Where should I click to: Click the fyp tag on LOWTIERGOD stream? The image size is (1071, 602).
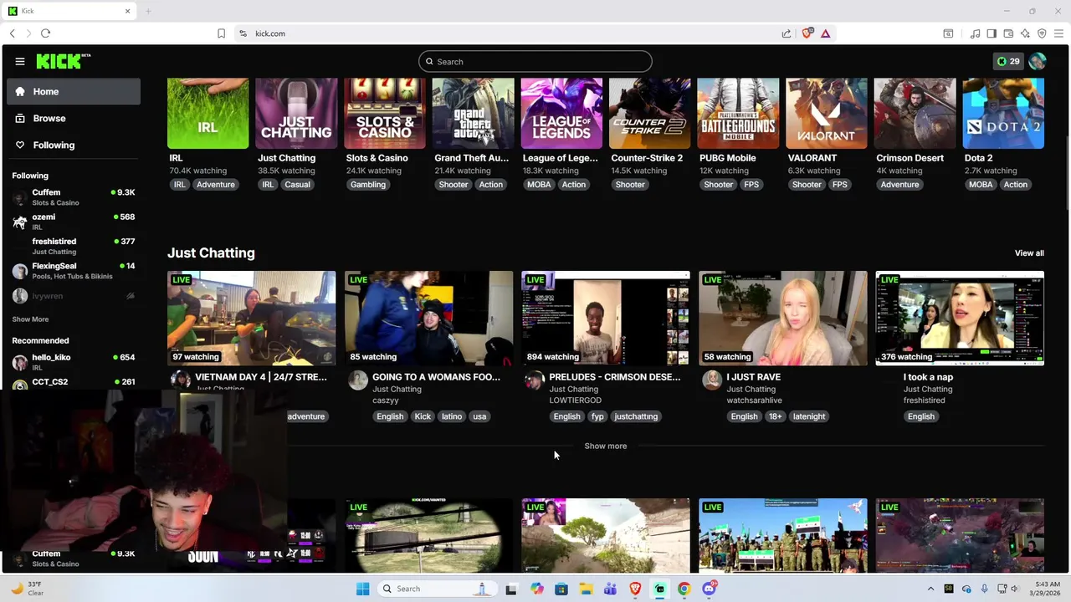[597, 416]
